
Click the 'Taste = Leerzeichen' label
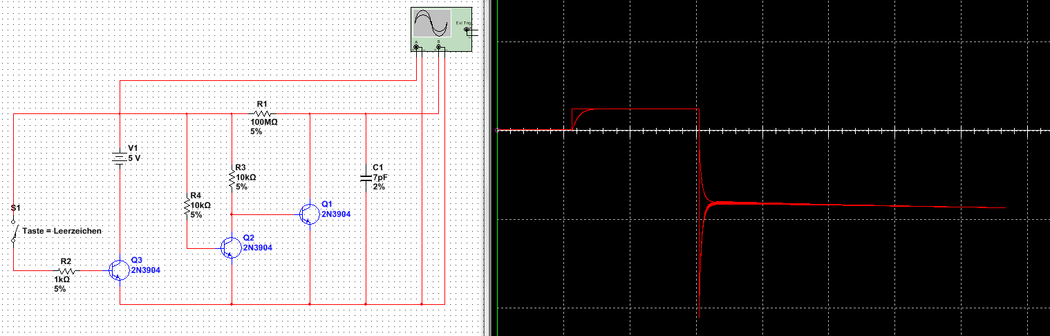tap(62, 231)
